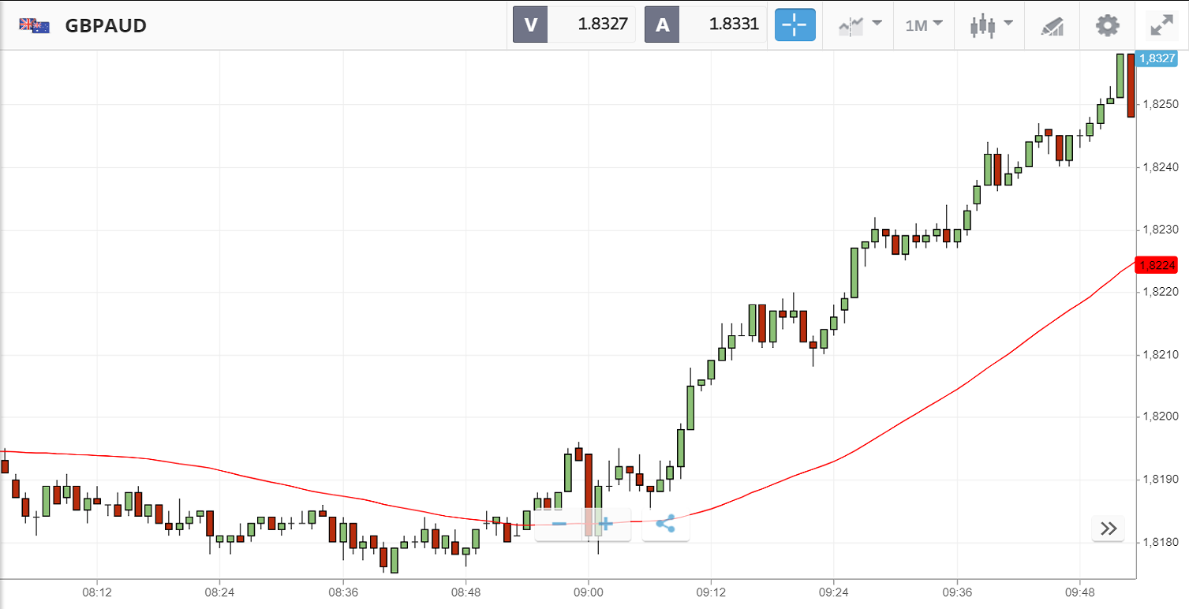The height and width of the screenshot is (609, 1189).
Task: Click the buy price 1.8331 button
Action: point(705,24)
